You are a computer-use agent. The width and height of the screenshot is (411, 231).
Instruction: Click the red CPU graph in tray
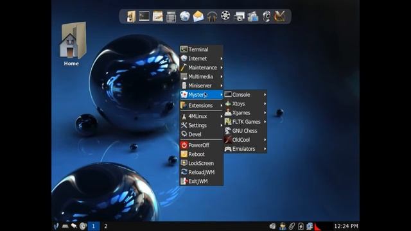click(322, 226)
